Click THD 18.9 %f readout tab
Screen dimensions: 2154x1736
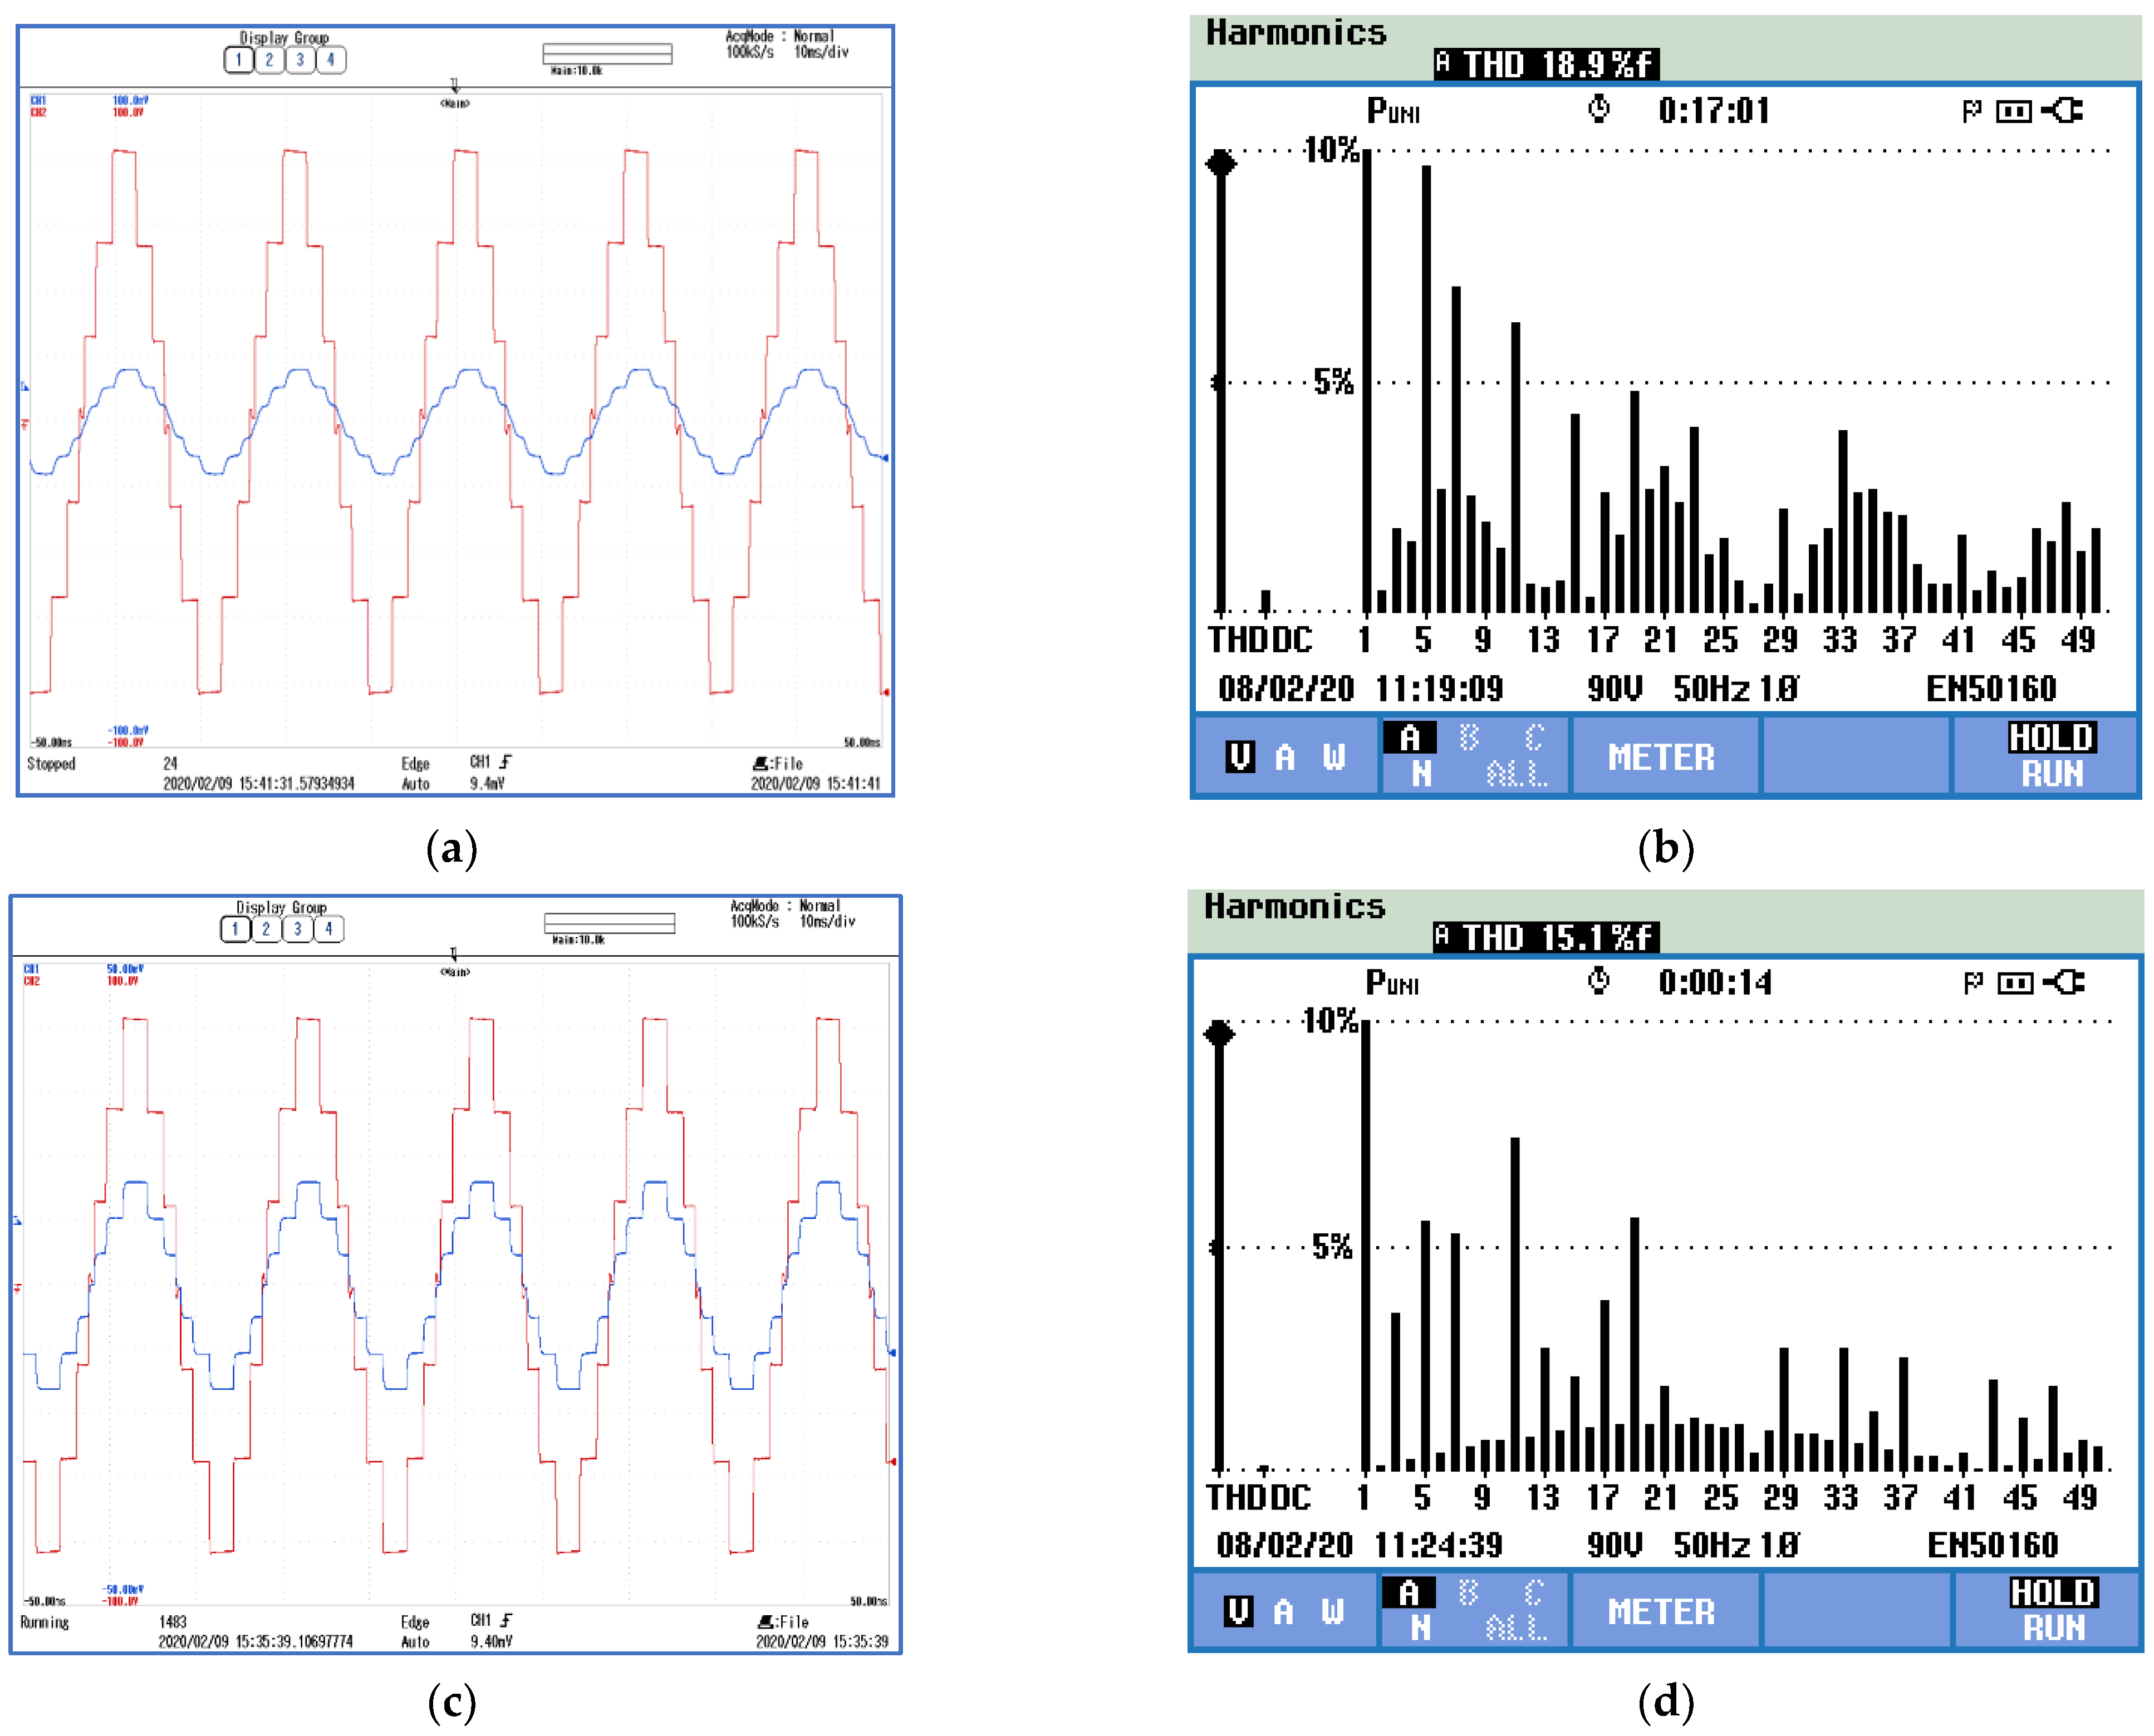pyautogui.click(x=1546, y=64)
